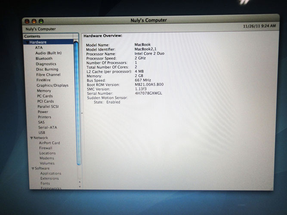Click the yellow minimize window button
The image size is (287, 215).
[34, 21]
